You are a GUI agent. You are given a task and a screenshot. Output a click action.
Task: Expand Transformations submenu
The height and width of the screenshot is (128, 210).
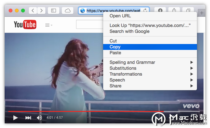click(150, 74)
